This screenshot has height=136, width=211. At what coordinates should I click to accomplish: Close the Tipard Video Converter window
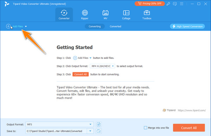(205, 4)
